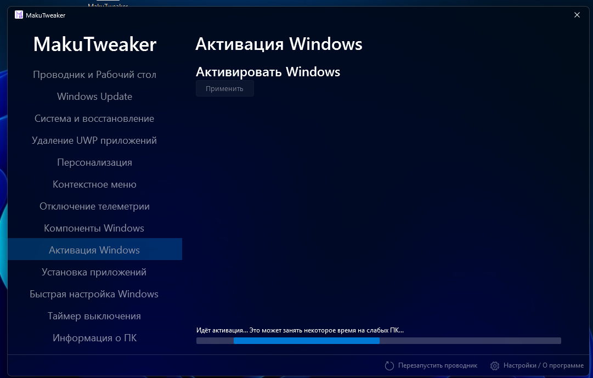Click the Применить button
593x378 pixels.
pos(225,88)
